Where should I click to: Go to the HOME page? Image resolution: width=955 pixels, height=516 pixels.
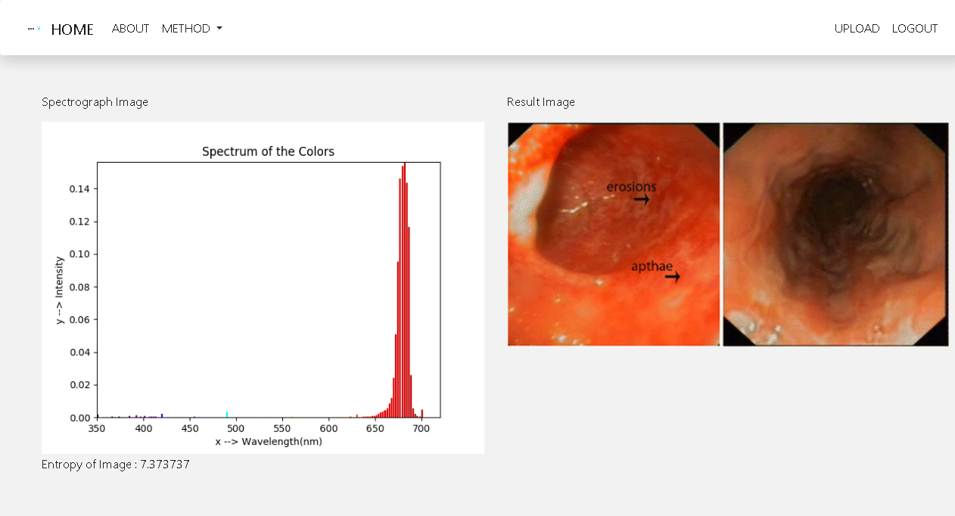[72, 30]
